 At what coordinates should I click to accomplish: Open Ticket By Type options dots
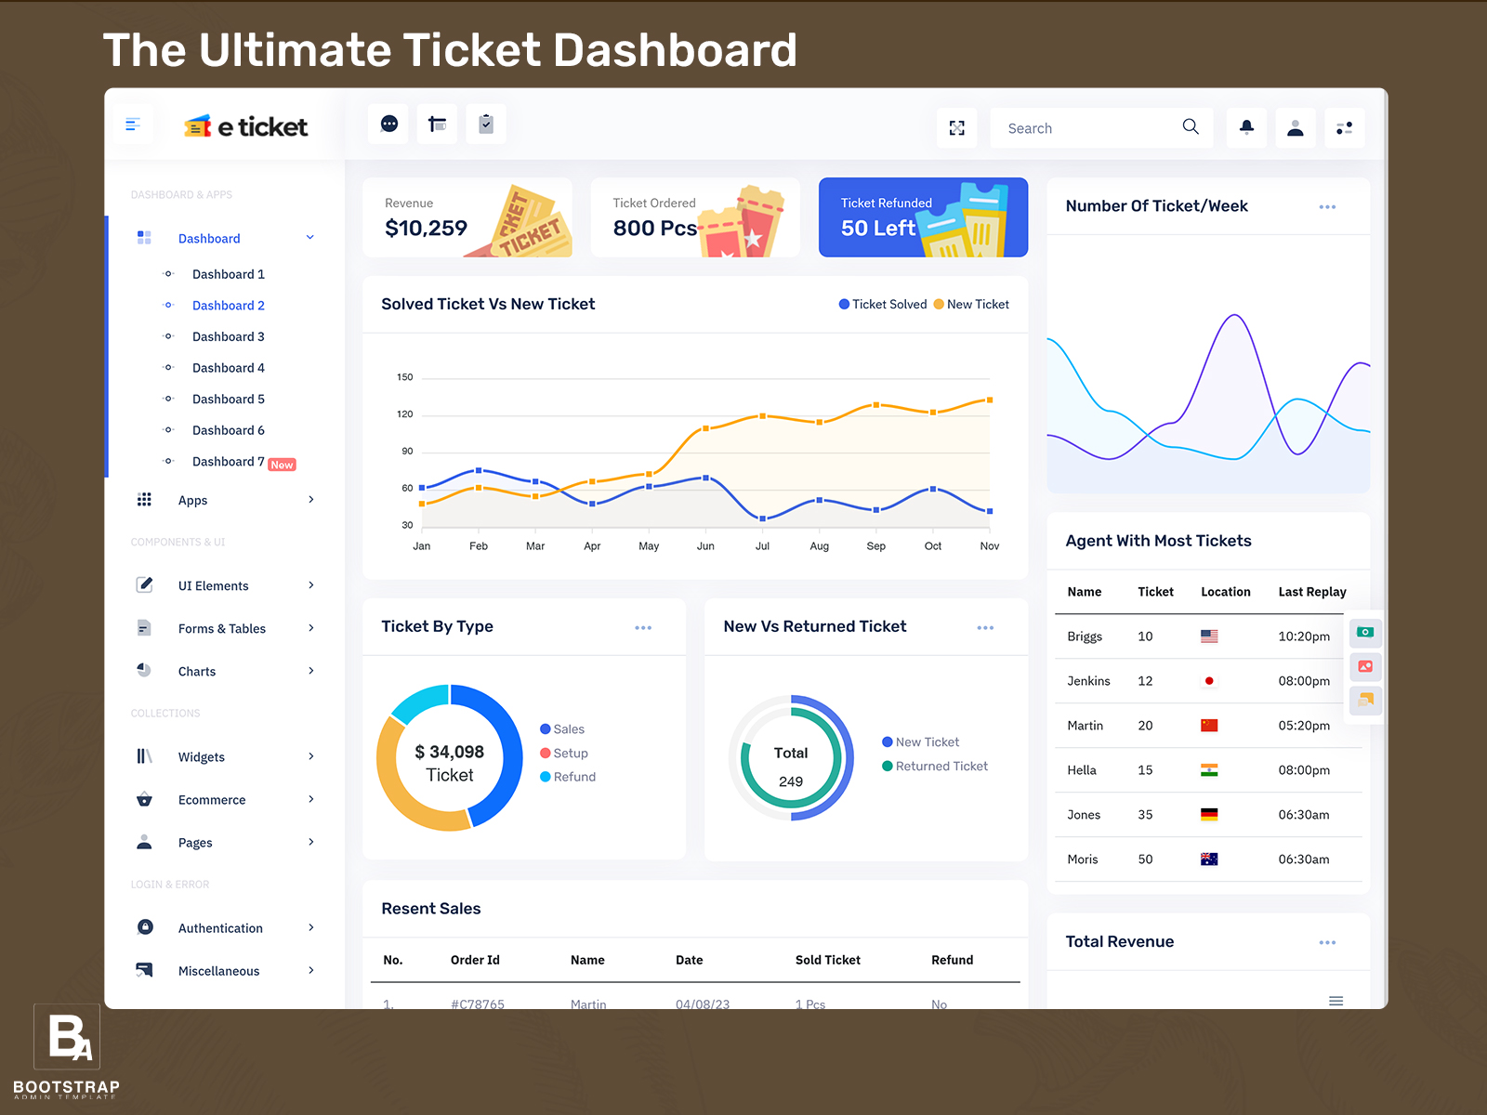point(643,627)
